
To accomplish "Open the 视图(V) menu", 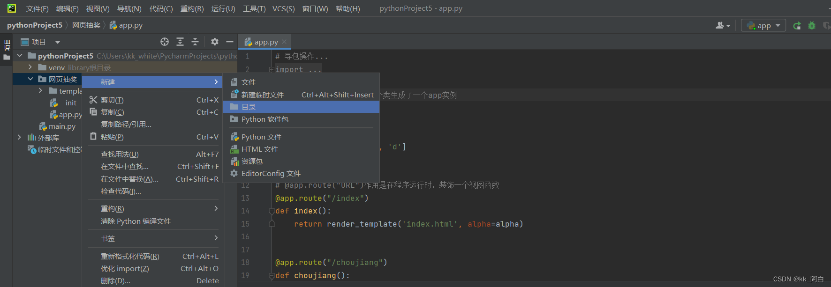I will [x=98, y=8].
